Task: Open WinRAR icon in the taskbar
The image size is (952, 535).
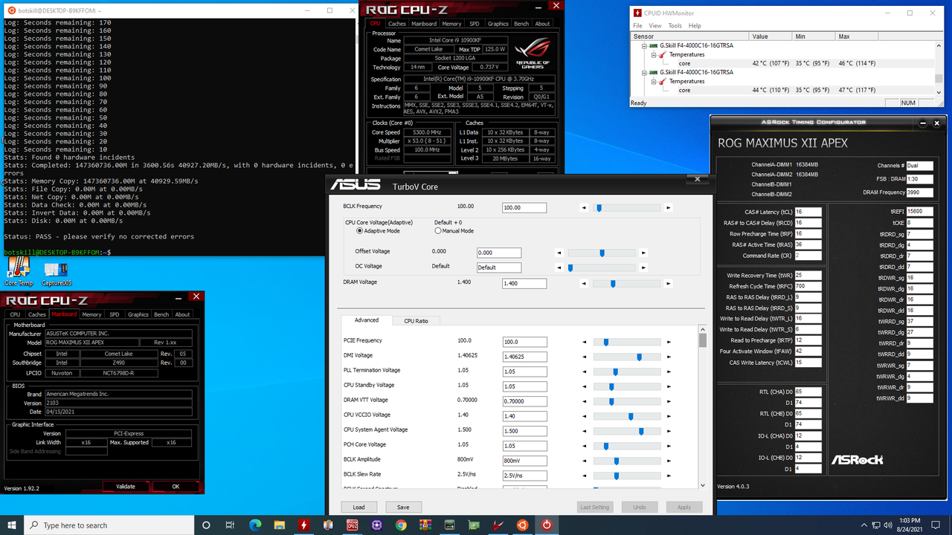Action: point(425,525)
